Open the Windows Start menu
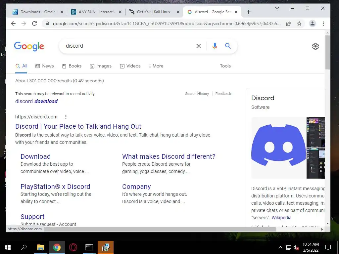Screen dimensions: 339x254 coord(8,247)
